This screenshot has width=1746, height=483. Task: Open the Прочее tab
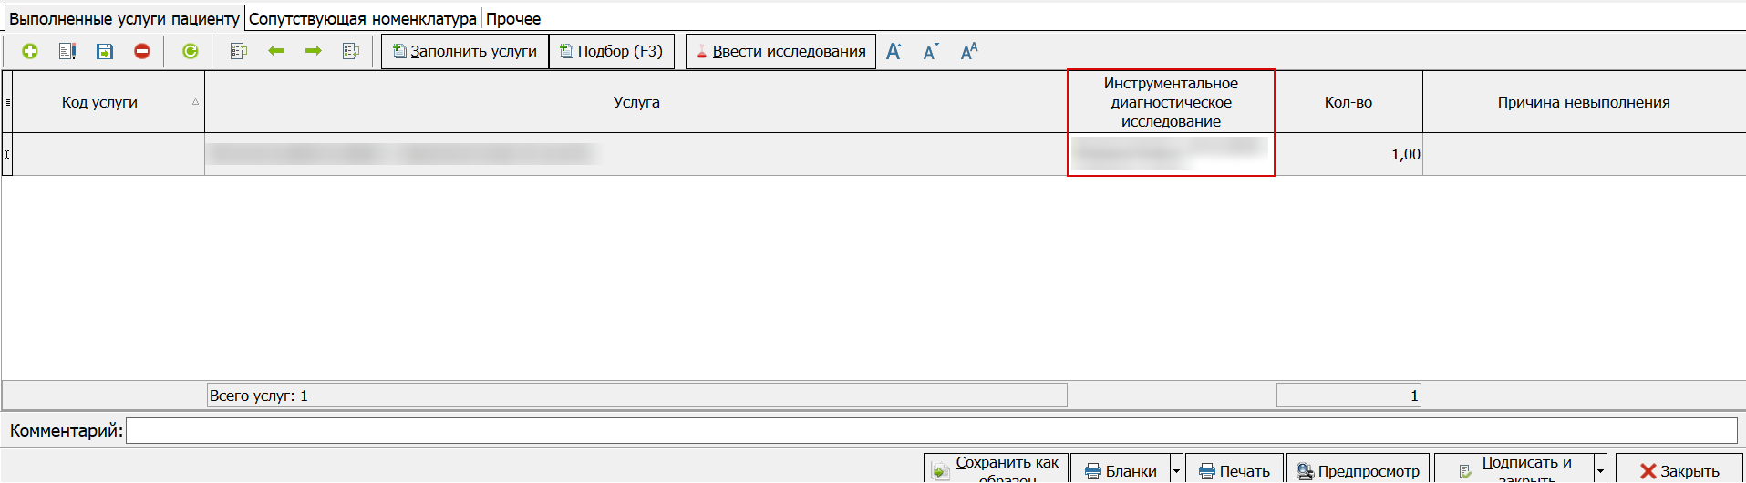click(512, 18)
